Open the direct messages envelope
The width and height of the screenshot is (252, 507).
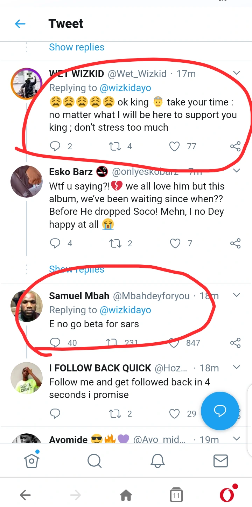[x=220, y=461]
